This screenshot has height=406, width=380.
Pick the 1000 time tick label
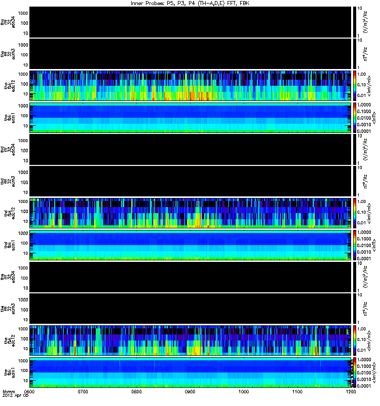244,392
